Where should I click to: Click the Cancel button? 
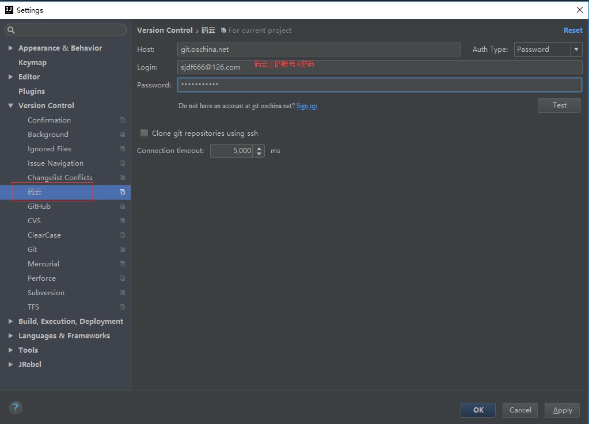pos(520,410)
